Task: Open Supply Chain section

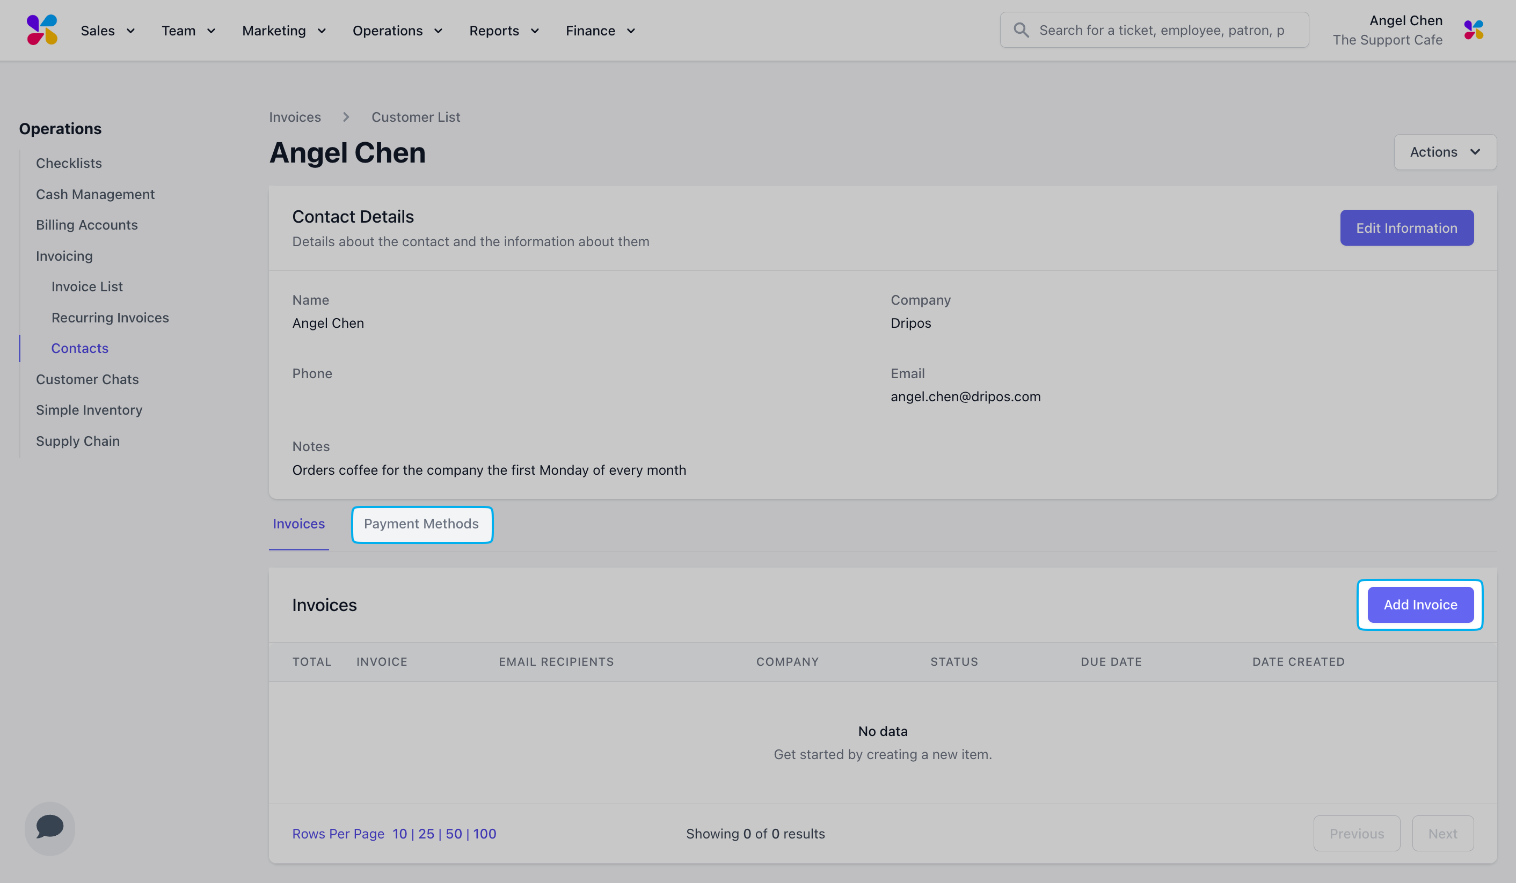Action: coord(78,441)
